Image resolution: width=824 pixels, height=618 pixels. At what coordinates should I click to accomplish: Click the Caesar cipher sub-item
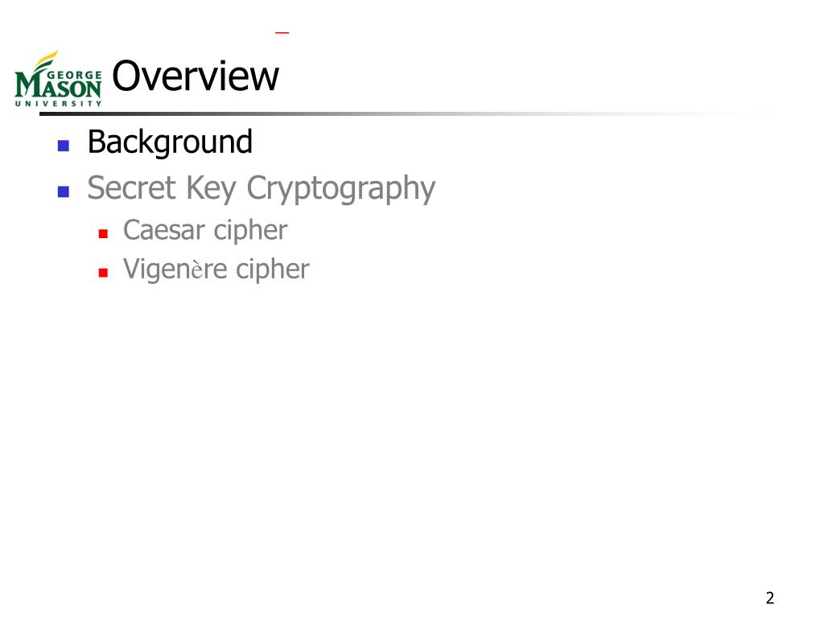click(205, 231)
